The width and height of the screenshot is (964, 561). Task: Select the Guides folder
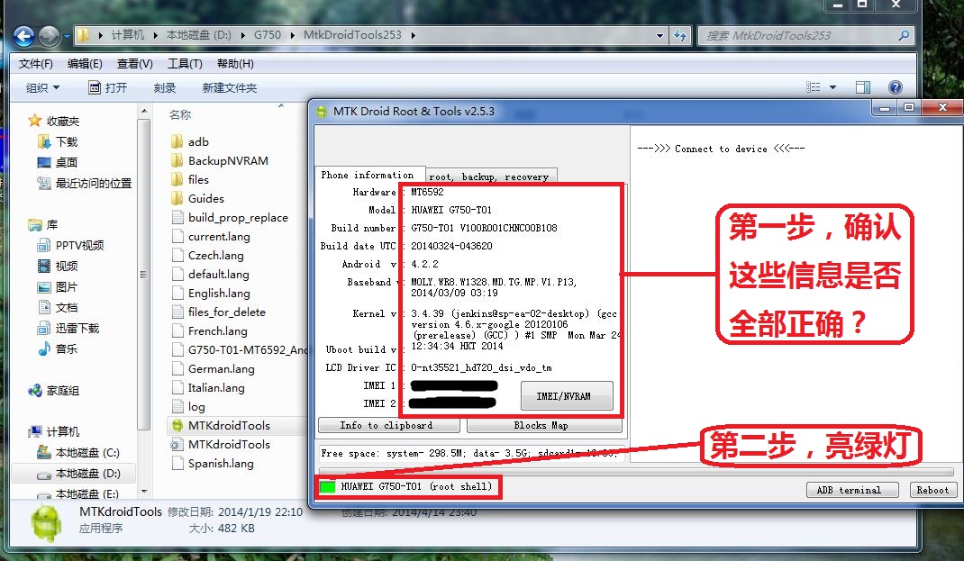[x=197, y=198]
